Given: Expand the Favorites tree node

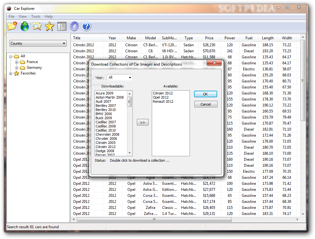Looking at the screenshot, I should coord(11,74).
